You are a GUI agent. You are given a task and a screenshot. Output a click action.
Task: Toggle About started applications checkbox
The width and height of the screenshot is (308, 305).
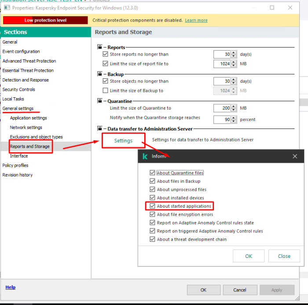[152, 206]
